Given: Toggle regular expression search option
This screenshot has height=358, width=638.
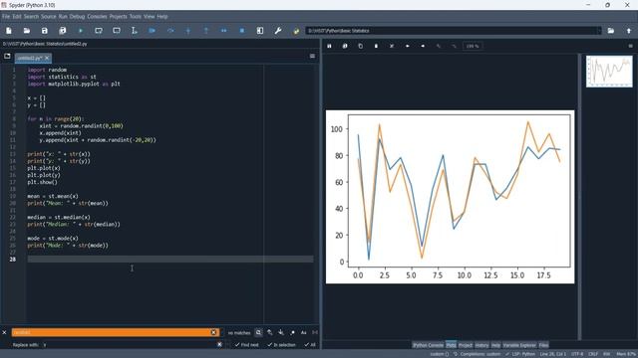Looking at the screenshot, I should pos(292,332).
